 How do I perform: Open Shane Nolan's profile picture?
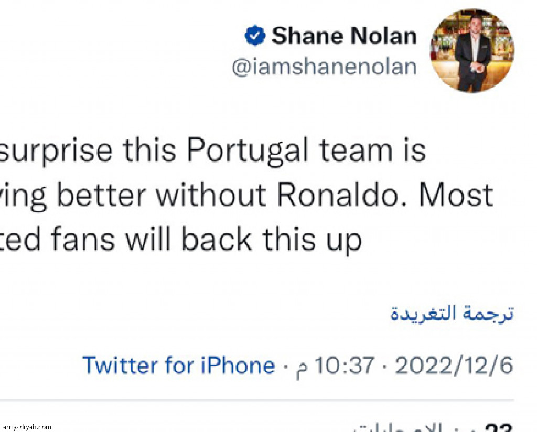click(x=472, y=50)
